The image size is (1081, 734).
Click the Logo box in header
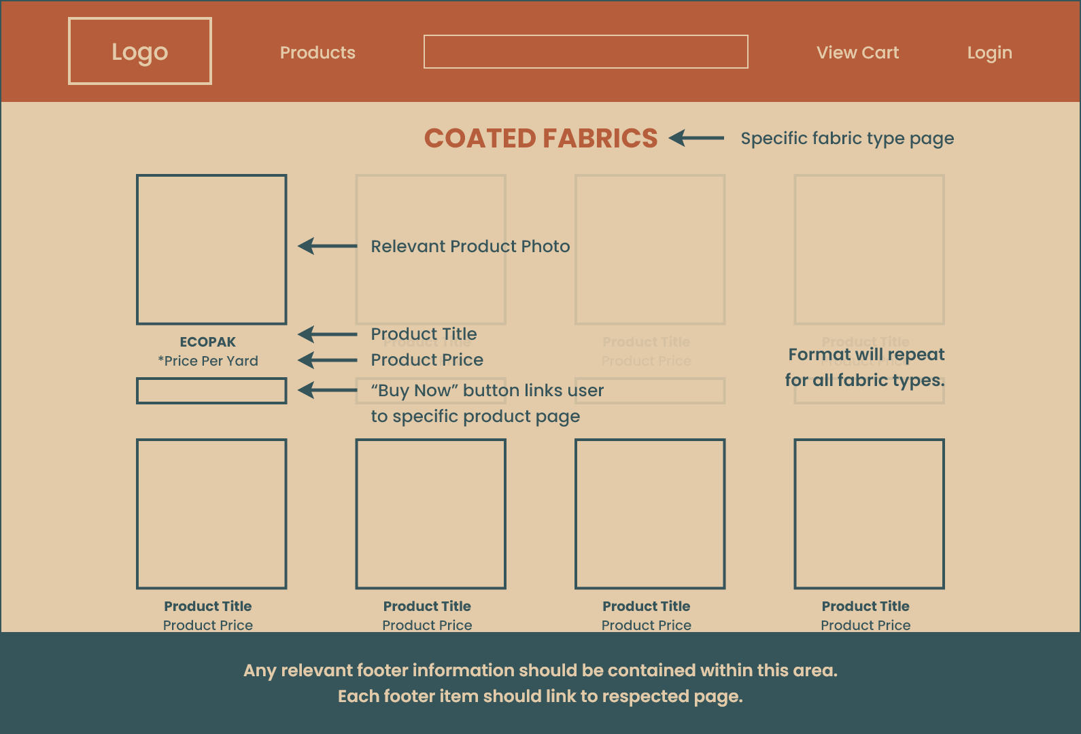(140, 52)
